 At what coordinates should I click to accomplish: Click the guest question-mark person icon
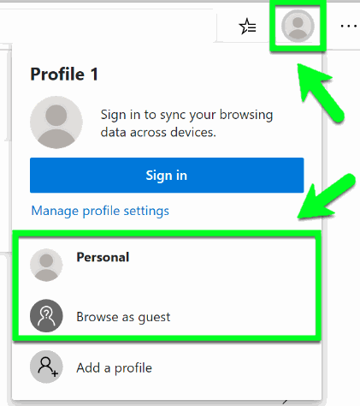[46, 316]
